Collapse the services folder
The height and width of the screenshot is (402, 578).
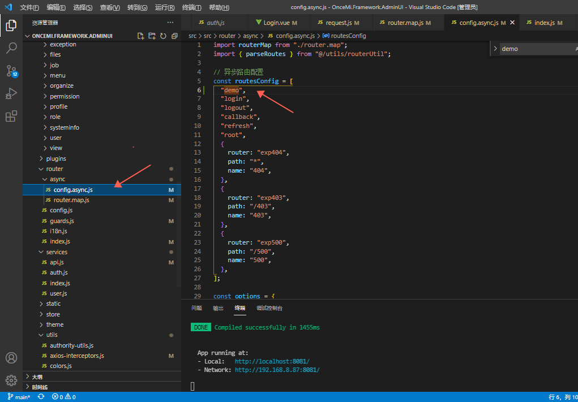tap(102, 252)
